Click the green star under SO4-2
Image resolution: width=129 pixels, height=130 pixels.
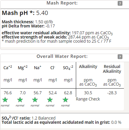65,100
